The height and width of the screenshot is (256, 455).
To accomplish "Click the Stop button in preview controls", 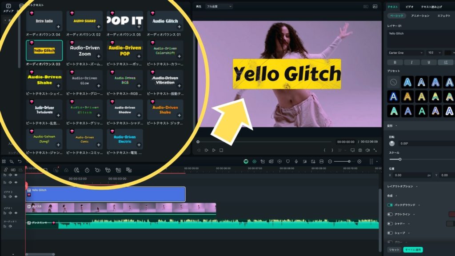I will click(221, 150).
